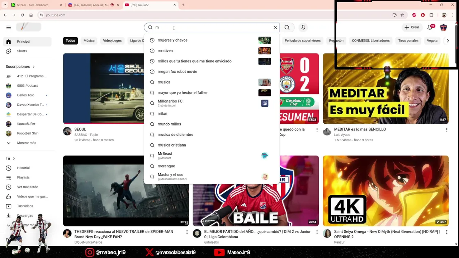Viewport: 459px width, 258px height.
Task: Select the Música filter chip
Action: coord(89,40)
